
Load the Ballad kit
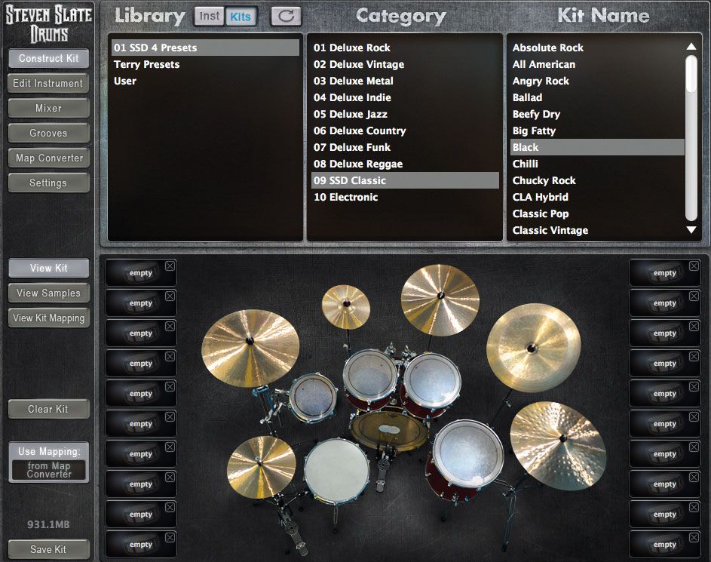[597, 97]
